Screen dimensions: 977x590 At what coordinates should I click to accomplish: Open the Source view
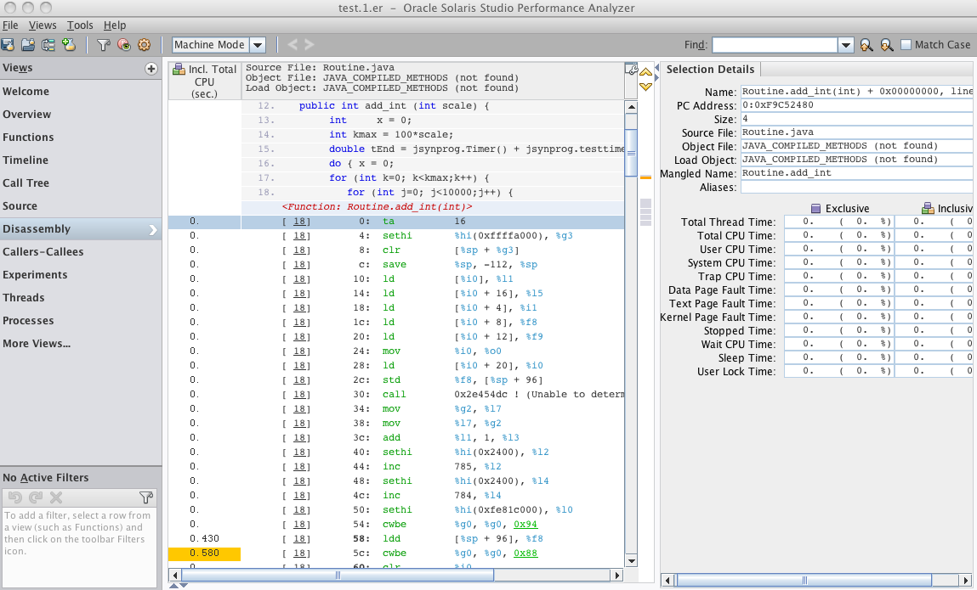(81, 206)
